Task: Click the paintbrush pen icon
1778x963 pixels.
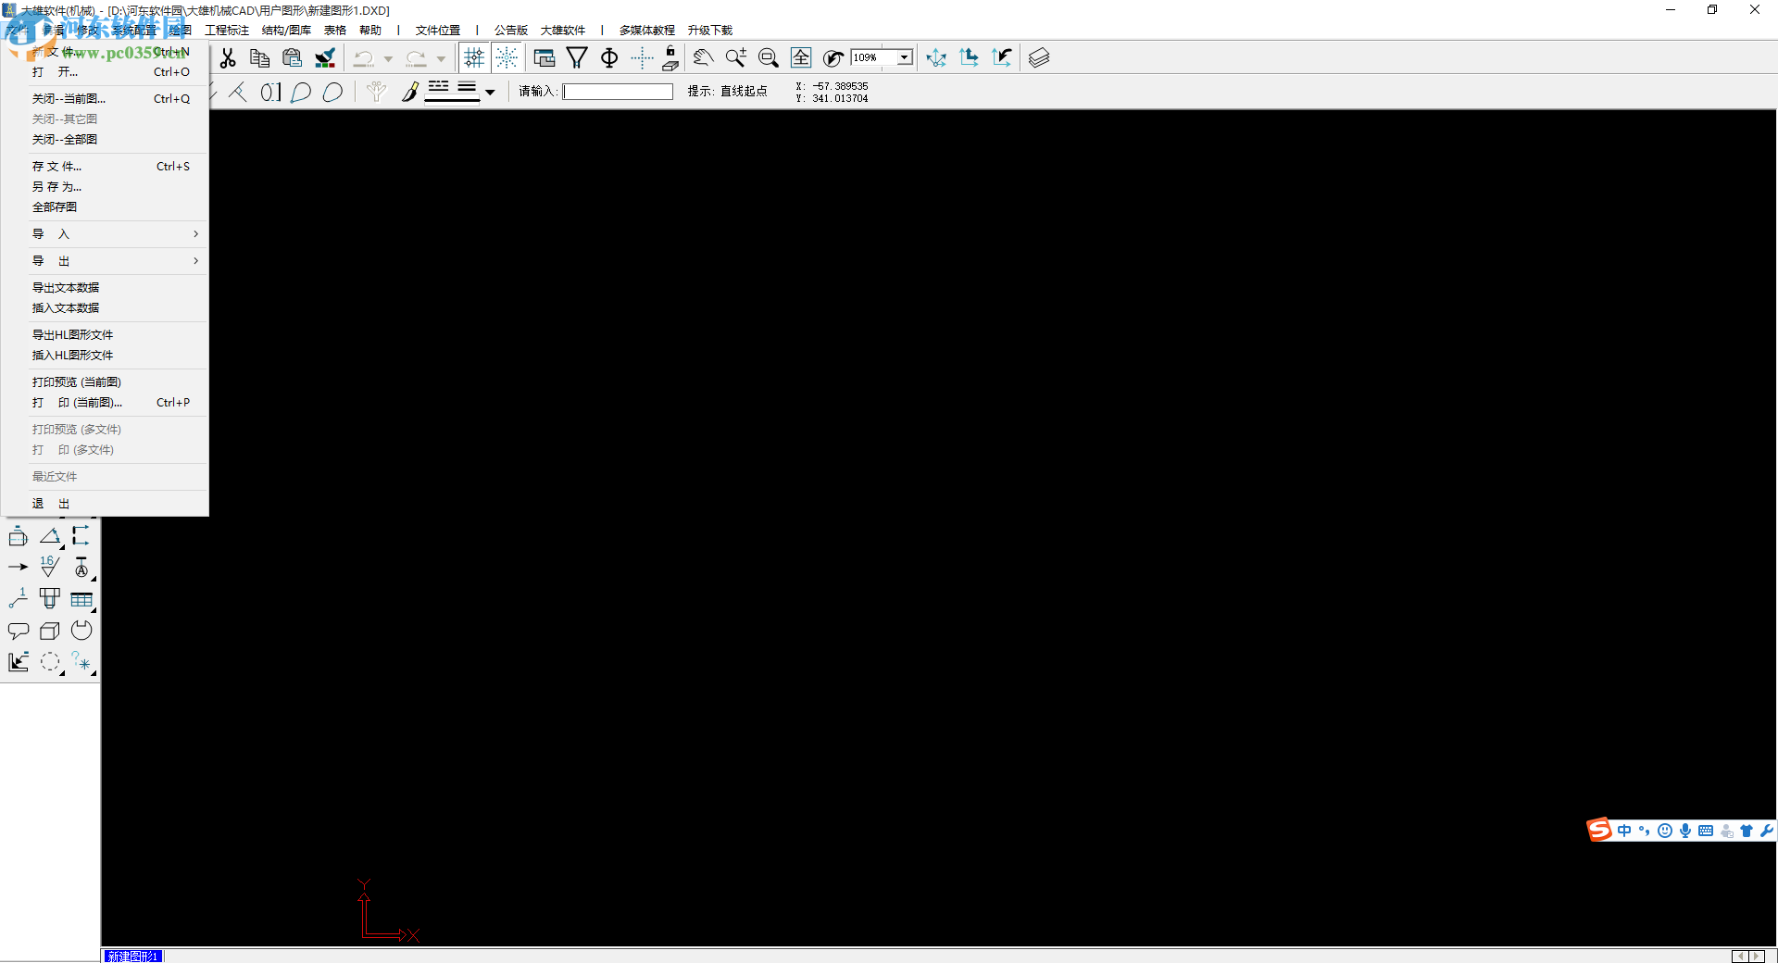Action: coord(409,92)
